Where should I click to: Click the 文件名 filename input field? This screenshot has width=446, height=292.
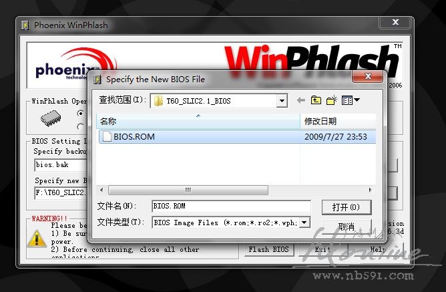[230, 206]
